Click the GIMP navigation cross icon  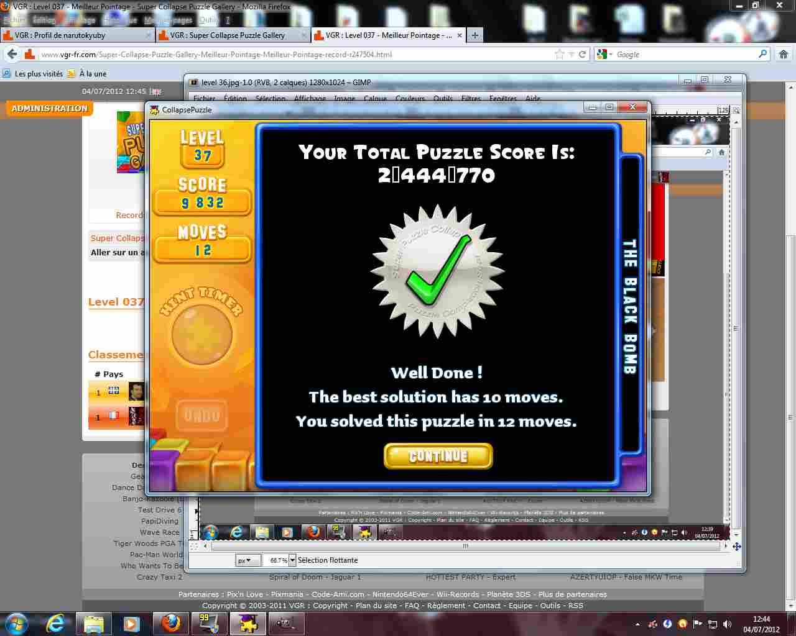(736, 547)
